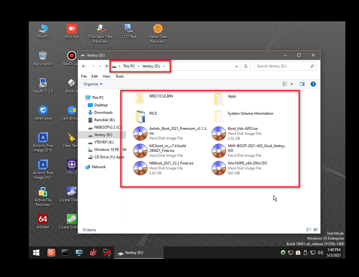The image size is (359, 277).
Task: Open recent locations dropdown arrow
Action: pos(100,66)
